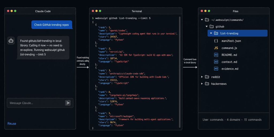Click the folder icon for ~/.websculpt/commands/
The height and width of the screenshot is (137, 274).
point(207,20)
